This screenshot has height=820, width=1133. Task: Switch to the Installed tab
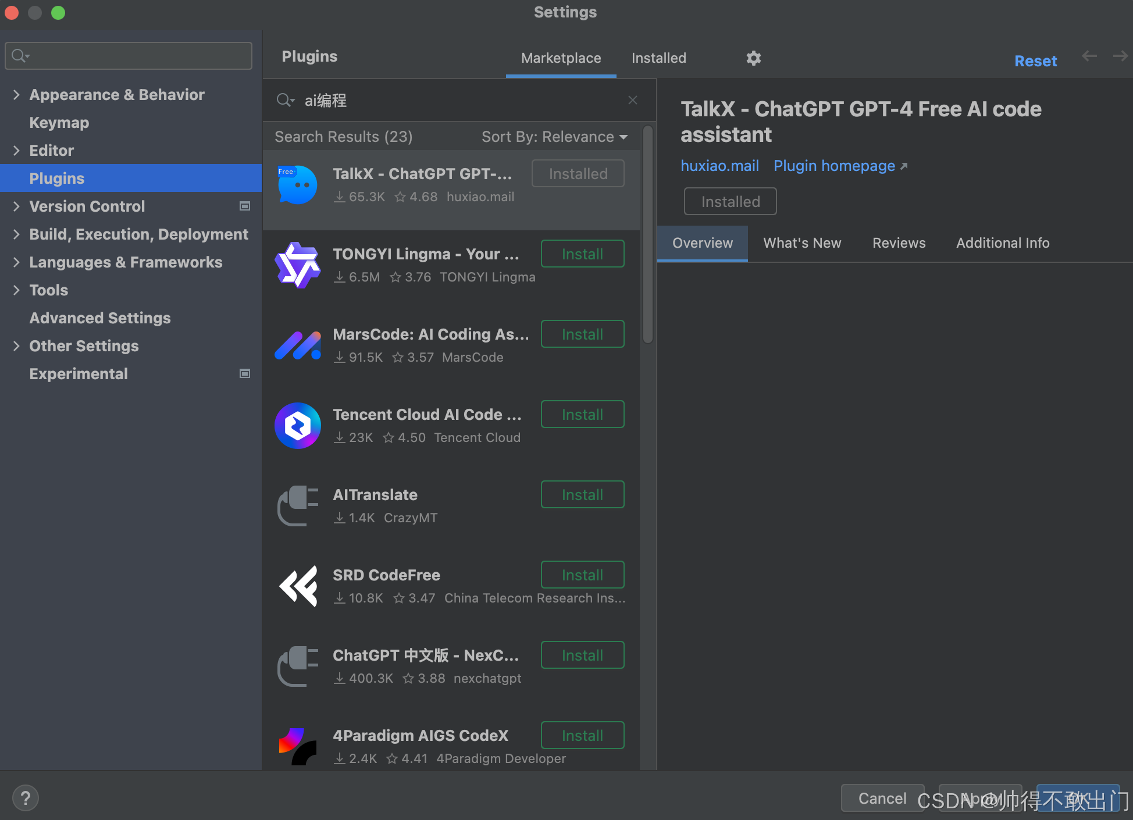click(658, 58)
